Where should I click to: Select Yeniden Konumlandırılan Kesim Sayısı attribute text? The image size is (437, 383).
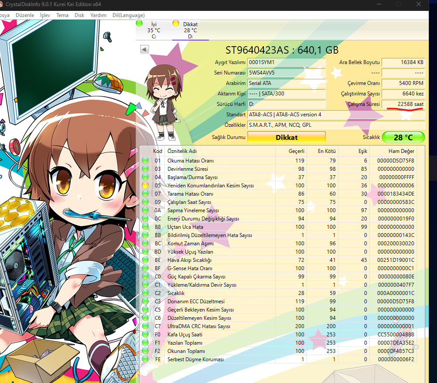pos(210,185)
